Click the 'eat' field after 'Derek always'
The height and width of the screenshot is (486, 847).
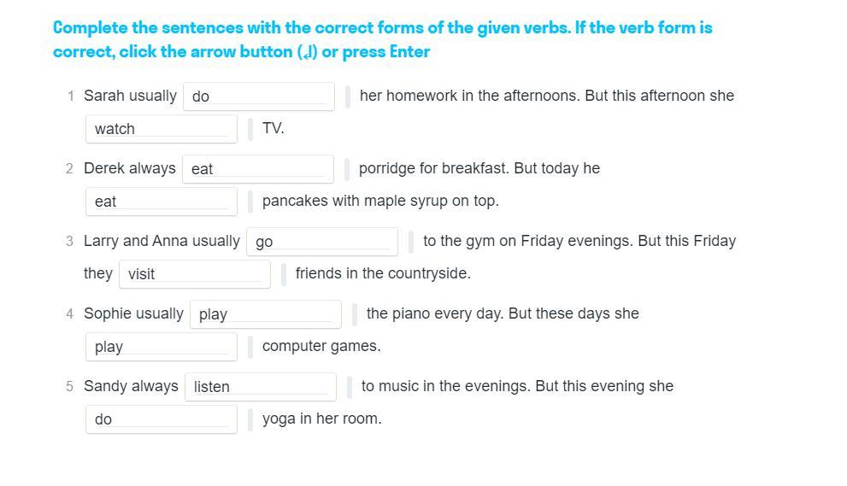(x=258, y=169)
